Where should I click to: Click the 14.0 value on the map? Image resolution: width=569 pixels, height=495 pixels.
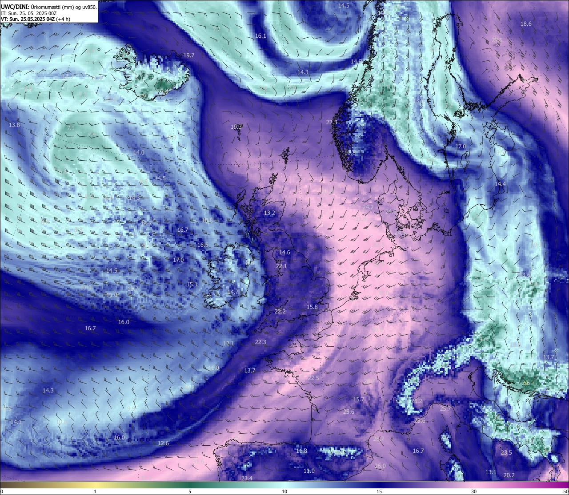click(x=139, y=152)
